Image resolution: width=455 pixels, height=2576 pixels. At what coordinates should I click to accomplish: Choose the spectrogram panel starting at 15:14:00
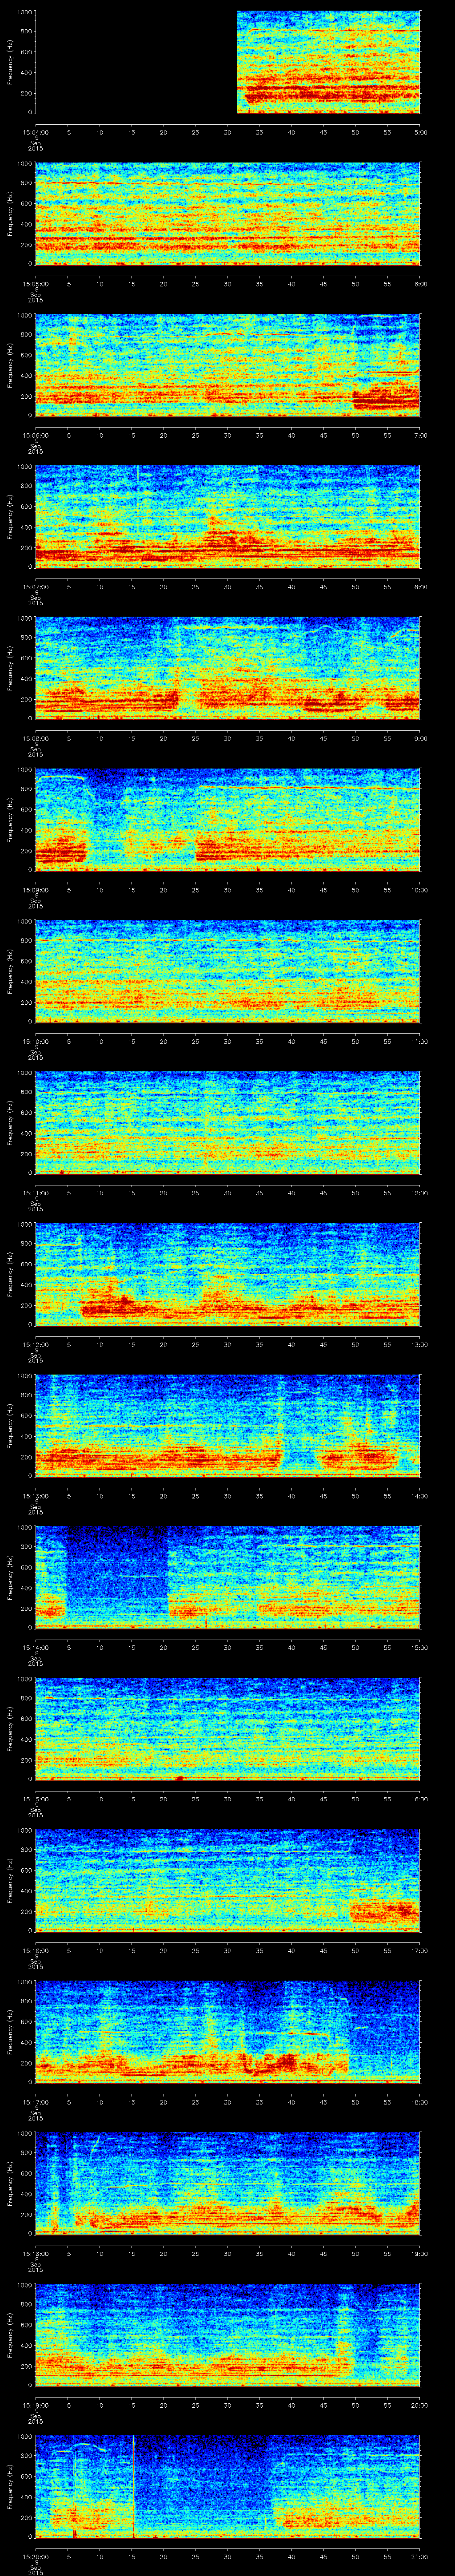(x=228, y=1577)
